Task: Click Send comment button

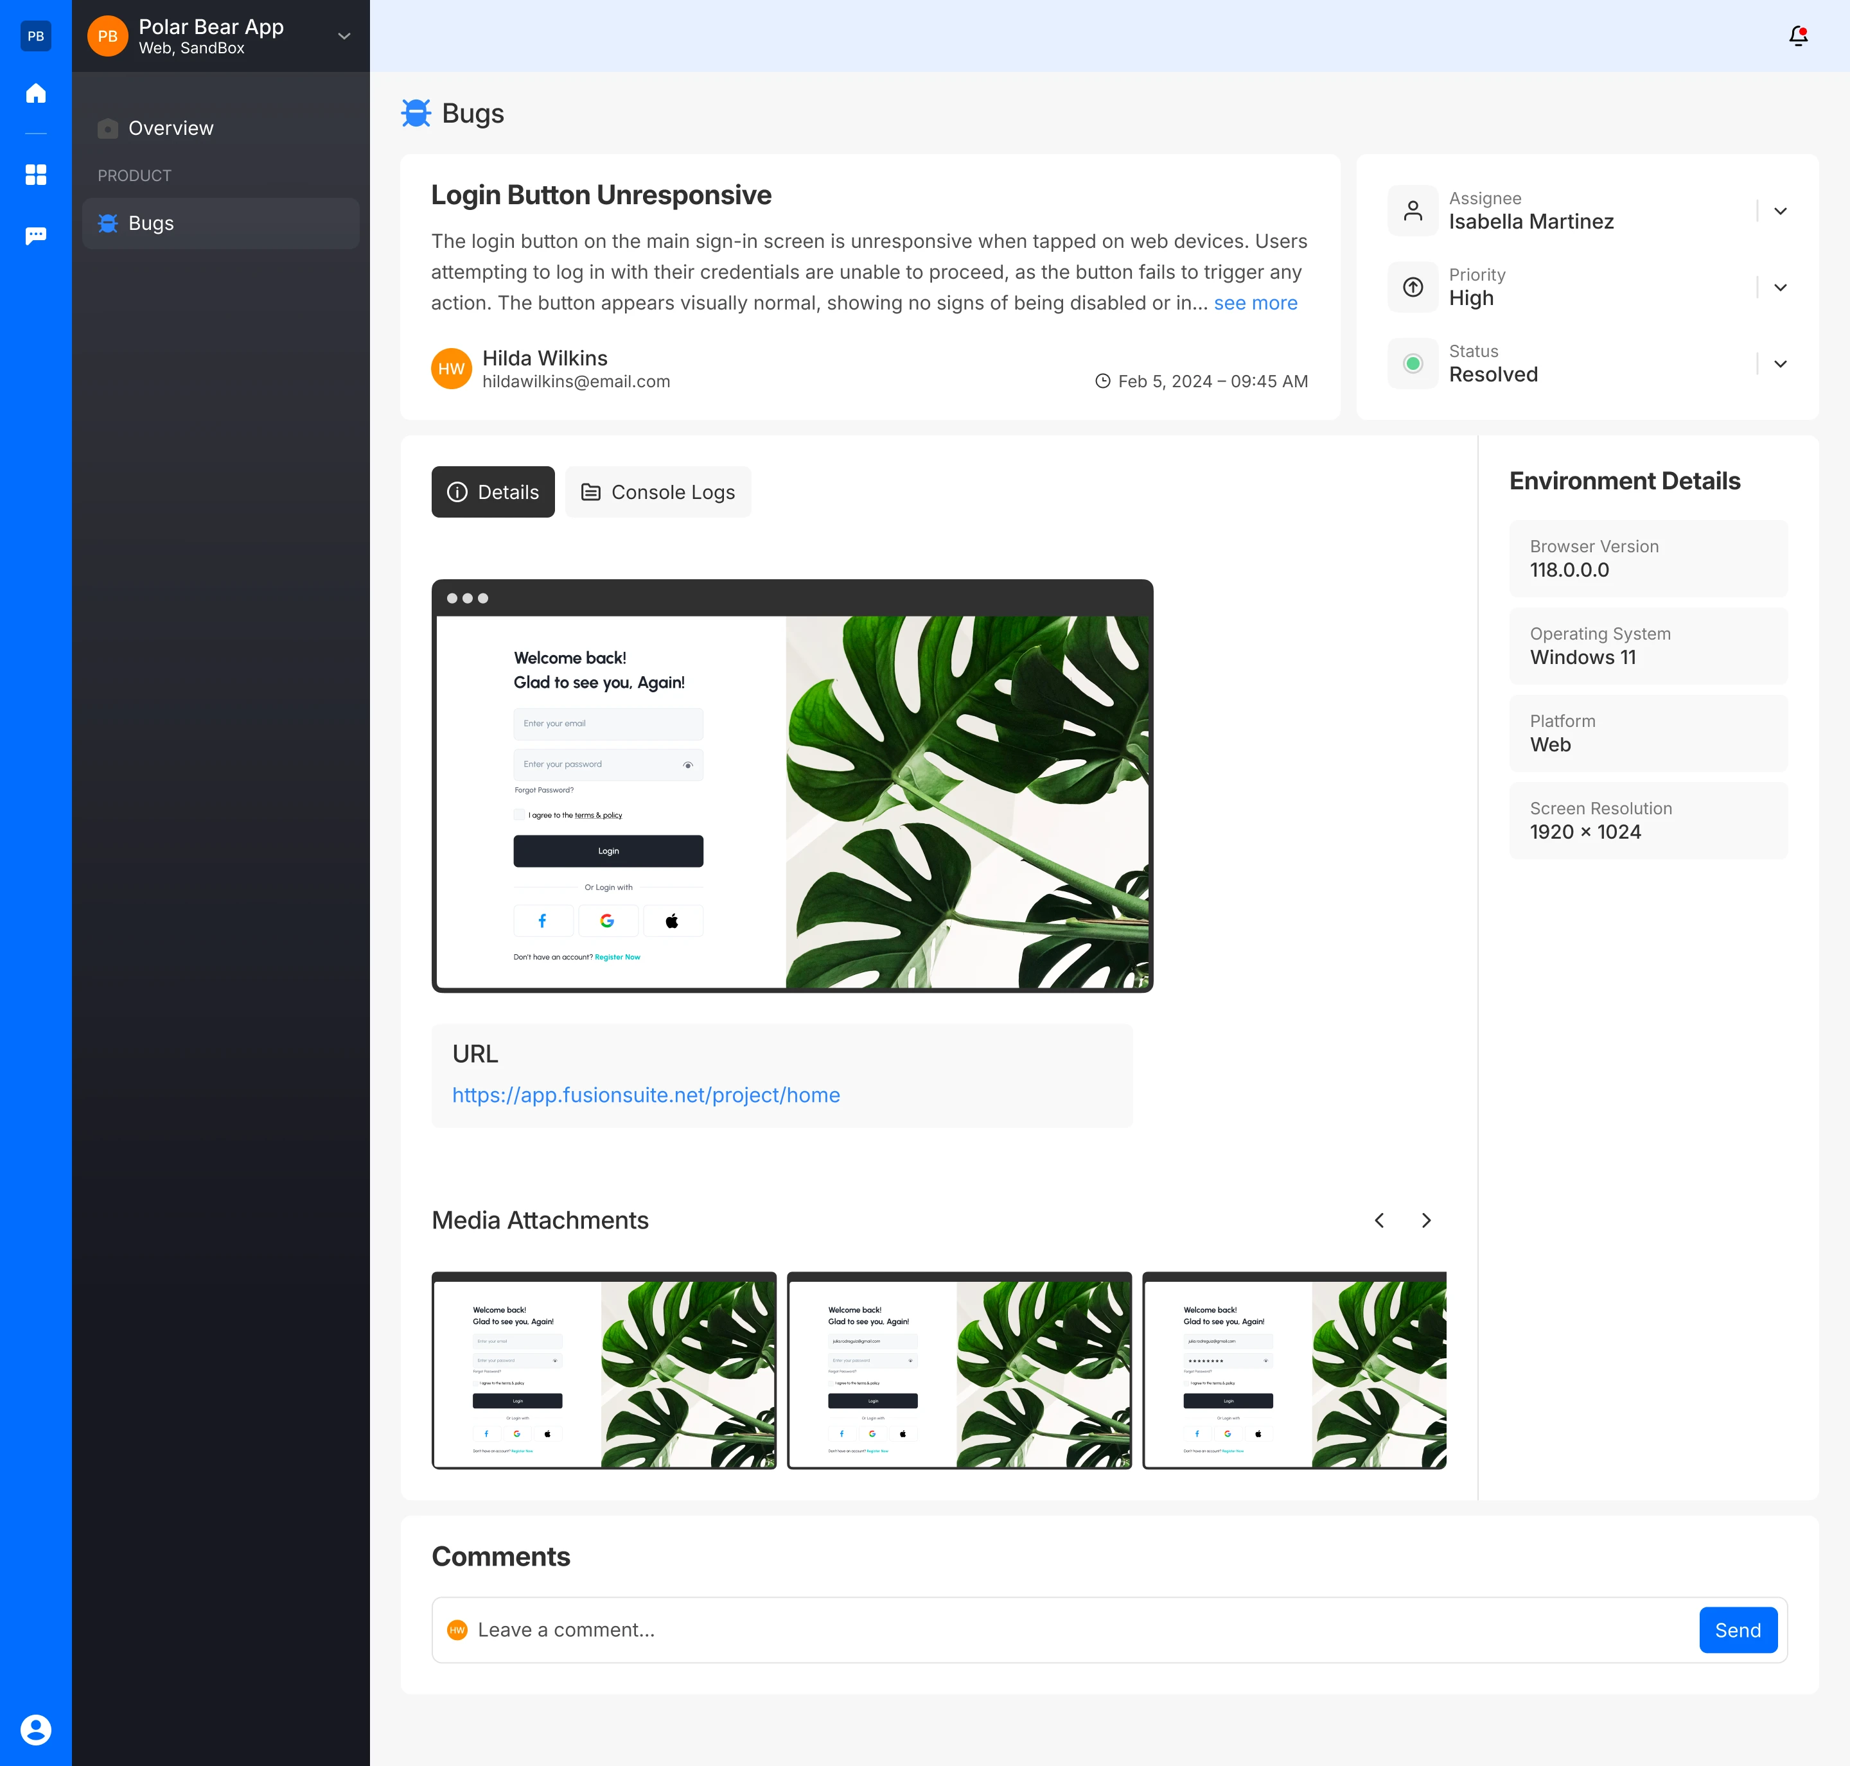Action: [1738, 1629]
